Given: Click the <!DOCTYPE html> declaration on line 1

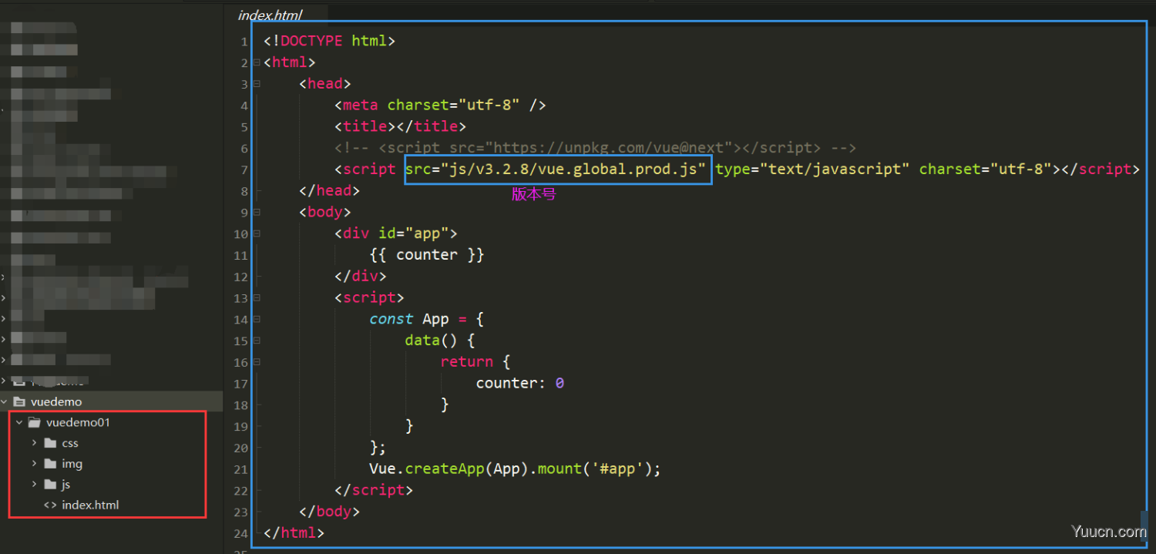Looking at the screenshot, I should (329, 41).
